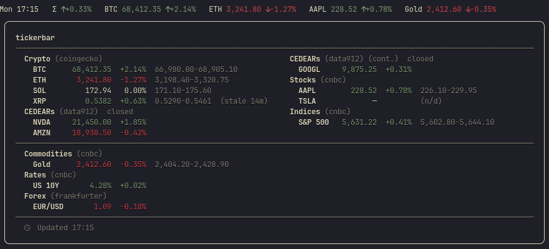Viewport: 549px width, 249px height.
Task: Open the Stocks (cnbc) section header
Action: tap(318, 80)
